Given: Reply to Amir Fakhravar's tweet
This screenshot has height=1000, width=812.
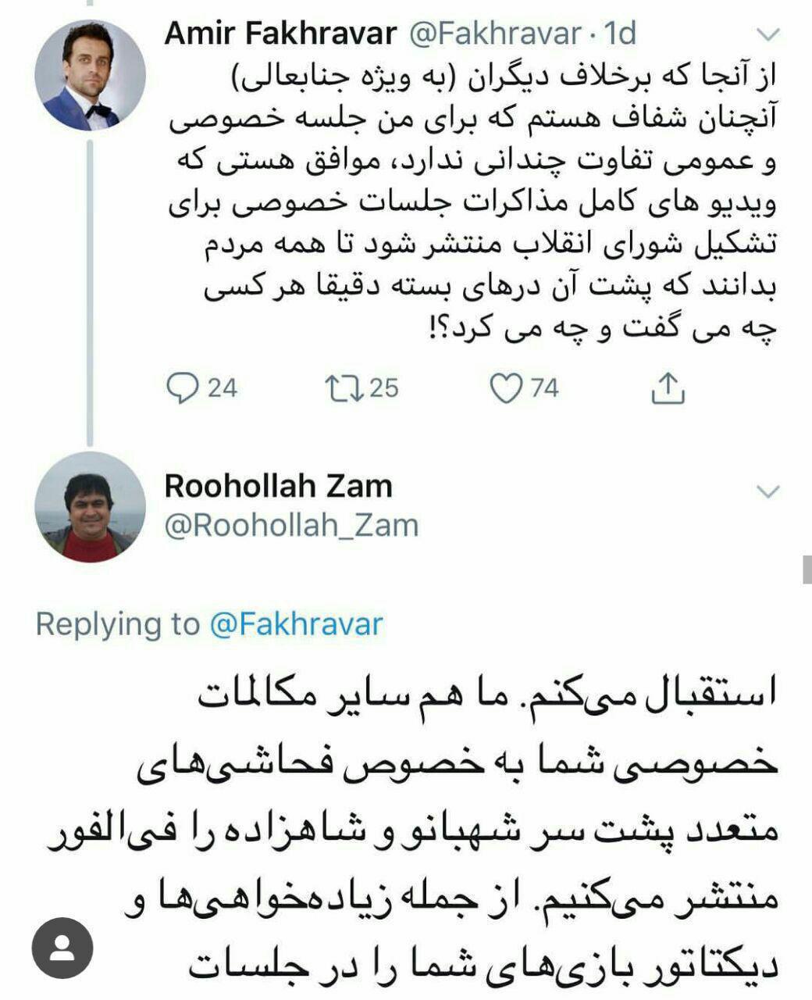Looking at the screenshot, I should (x=183, y=388).
